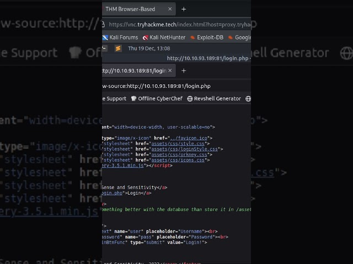
Task: Open the assets/css/icons.css link
Action: coord(178,160)
